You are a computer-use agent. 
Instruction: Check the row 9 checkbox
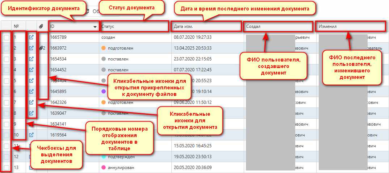click(7, 124)
